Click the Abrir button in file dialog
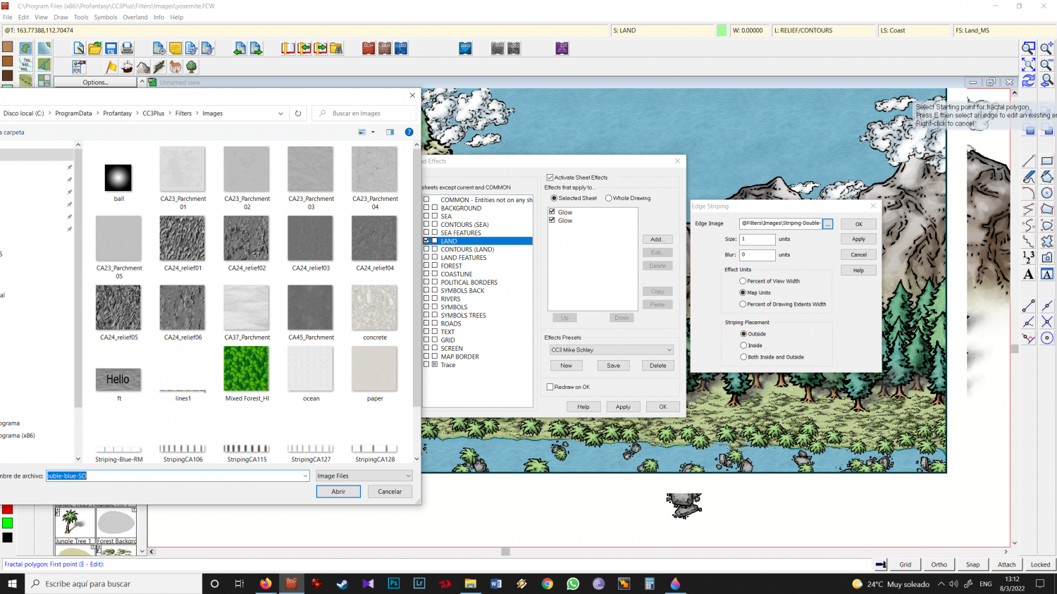1057x594 pixels. (338, 492)
